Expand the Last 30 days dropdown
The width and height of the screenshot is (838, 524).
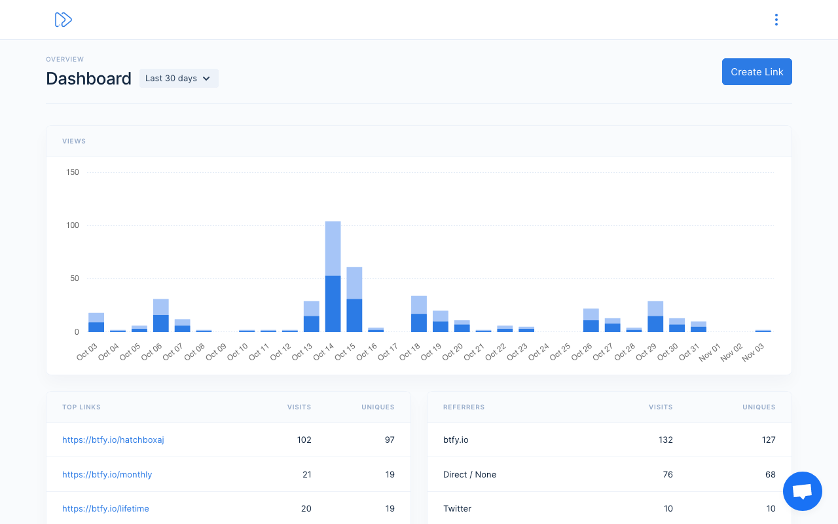179,79
